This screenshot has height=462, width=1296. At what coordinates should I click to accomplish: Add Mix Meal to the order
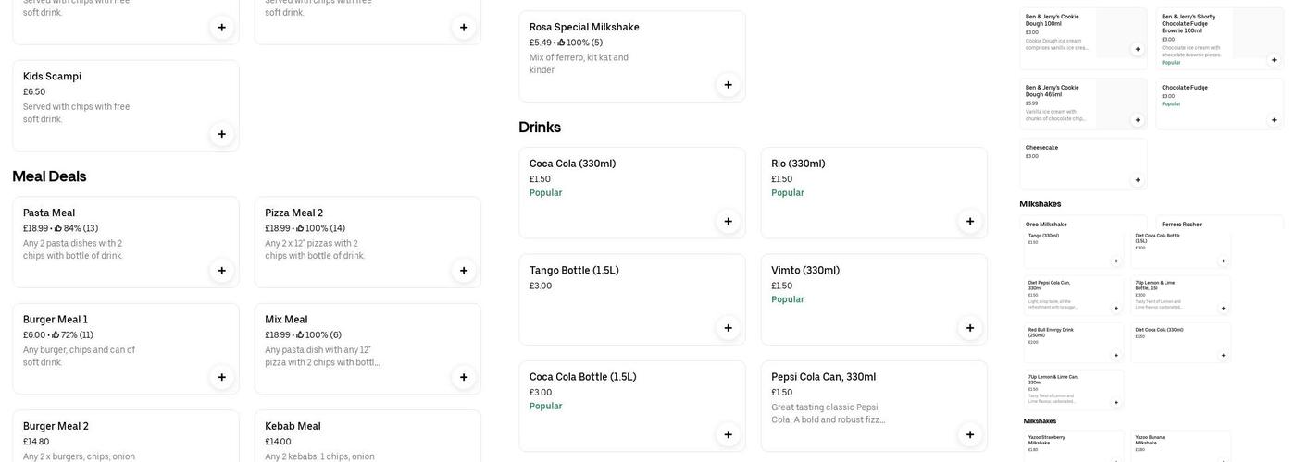(464, 377)
